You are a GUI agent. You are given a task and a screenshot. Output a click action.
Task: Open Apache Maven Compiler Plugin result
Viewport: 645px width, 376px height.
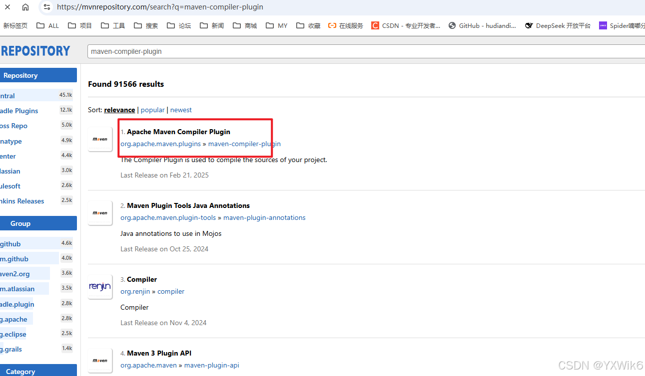tap(178, 132)
